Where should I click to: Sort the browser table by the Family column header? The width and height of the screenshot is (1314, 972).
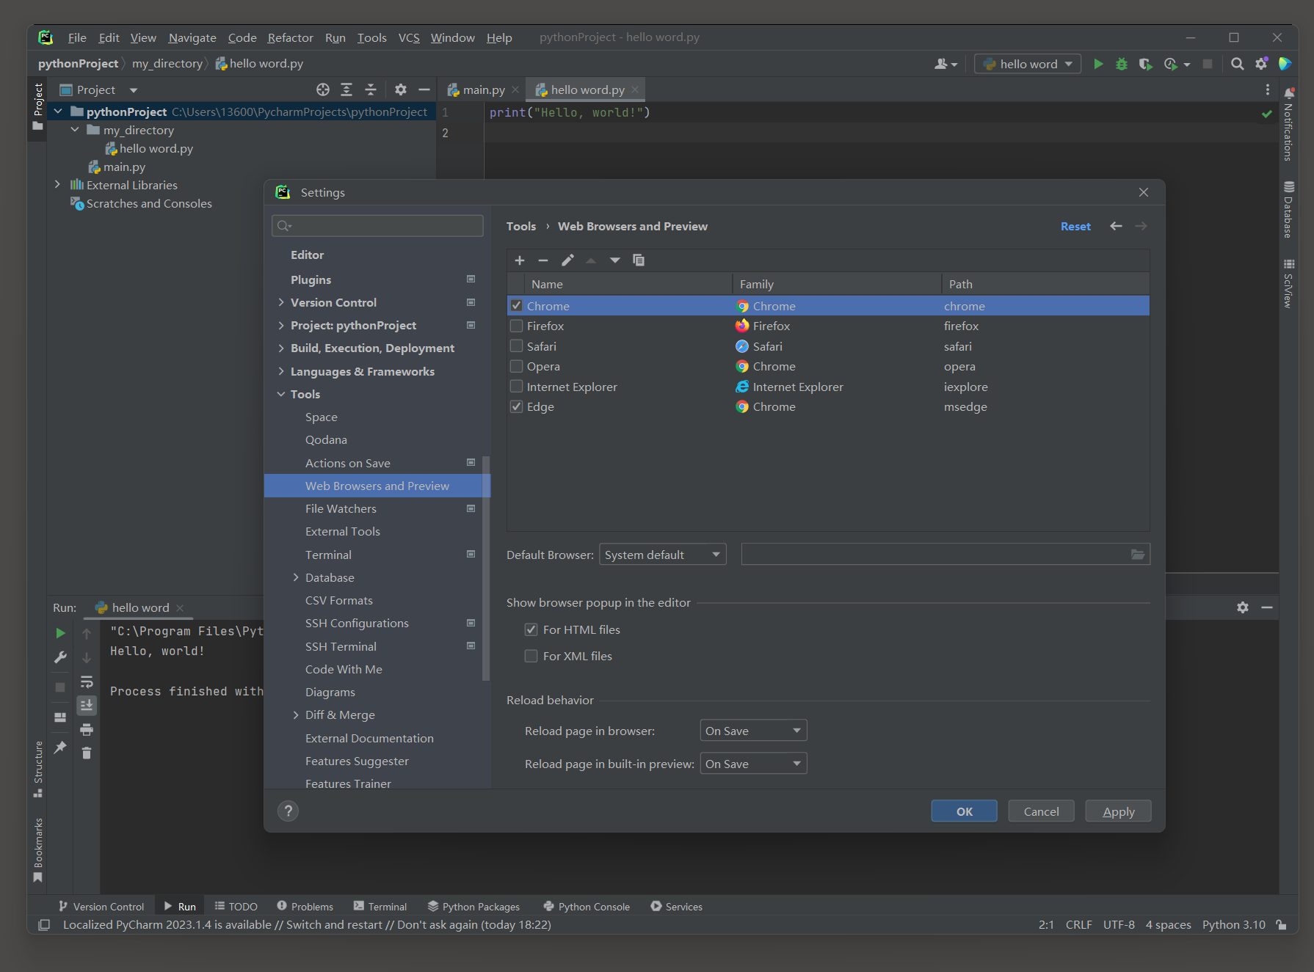coord(837,284)
